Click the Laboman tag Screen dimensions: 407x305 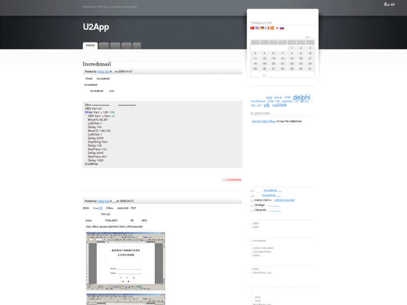point(287,101)
